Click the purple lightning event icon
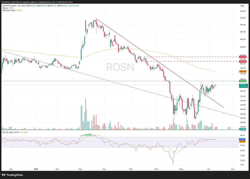The height and width of the screenshot is (179, 250). pyautogui.click(x=216, y=128)
